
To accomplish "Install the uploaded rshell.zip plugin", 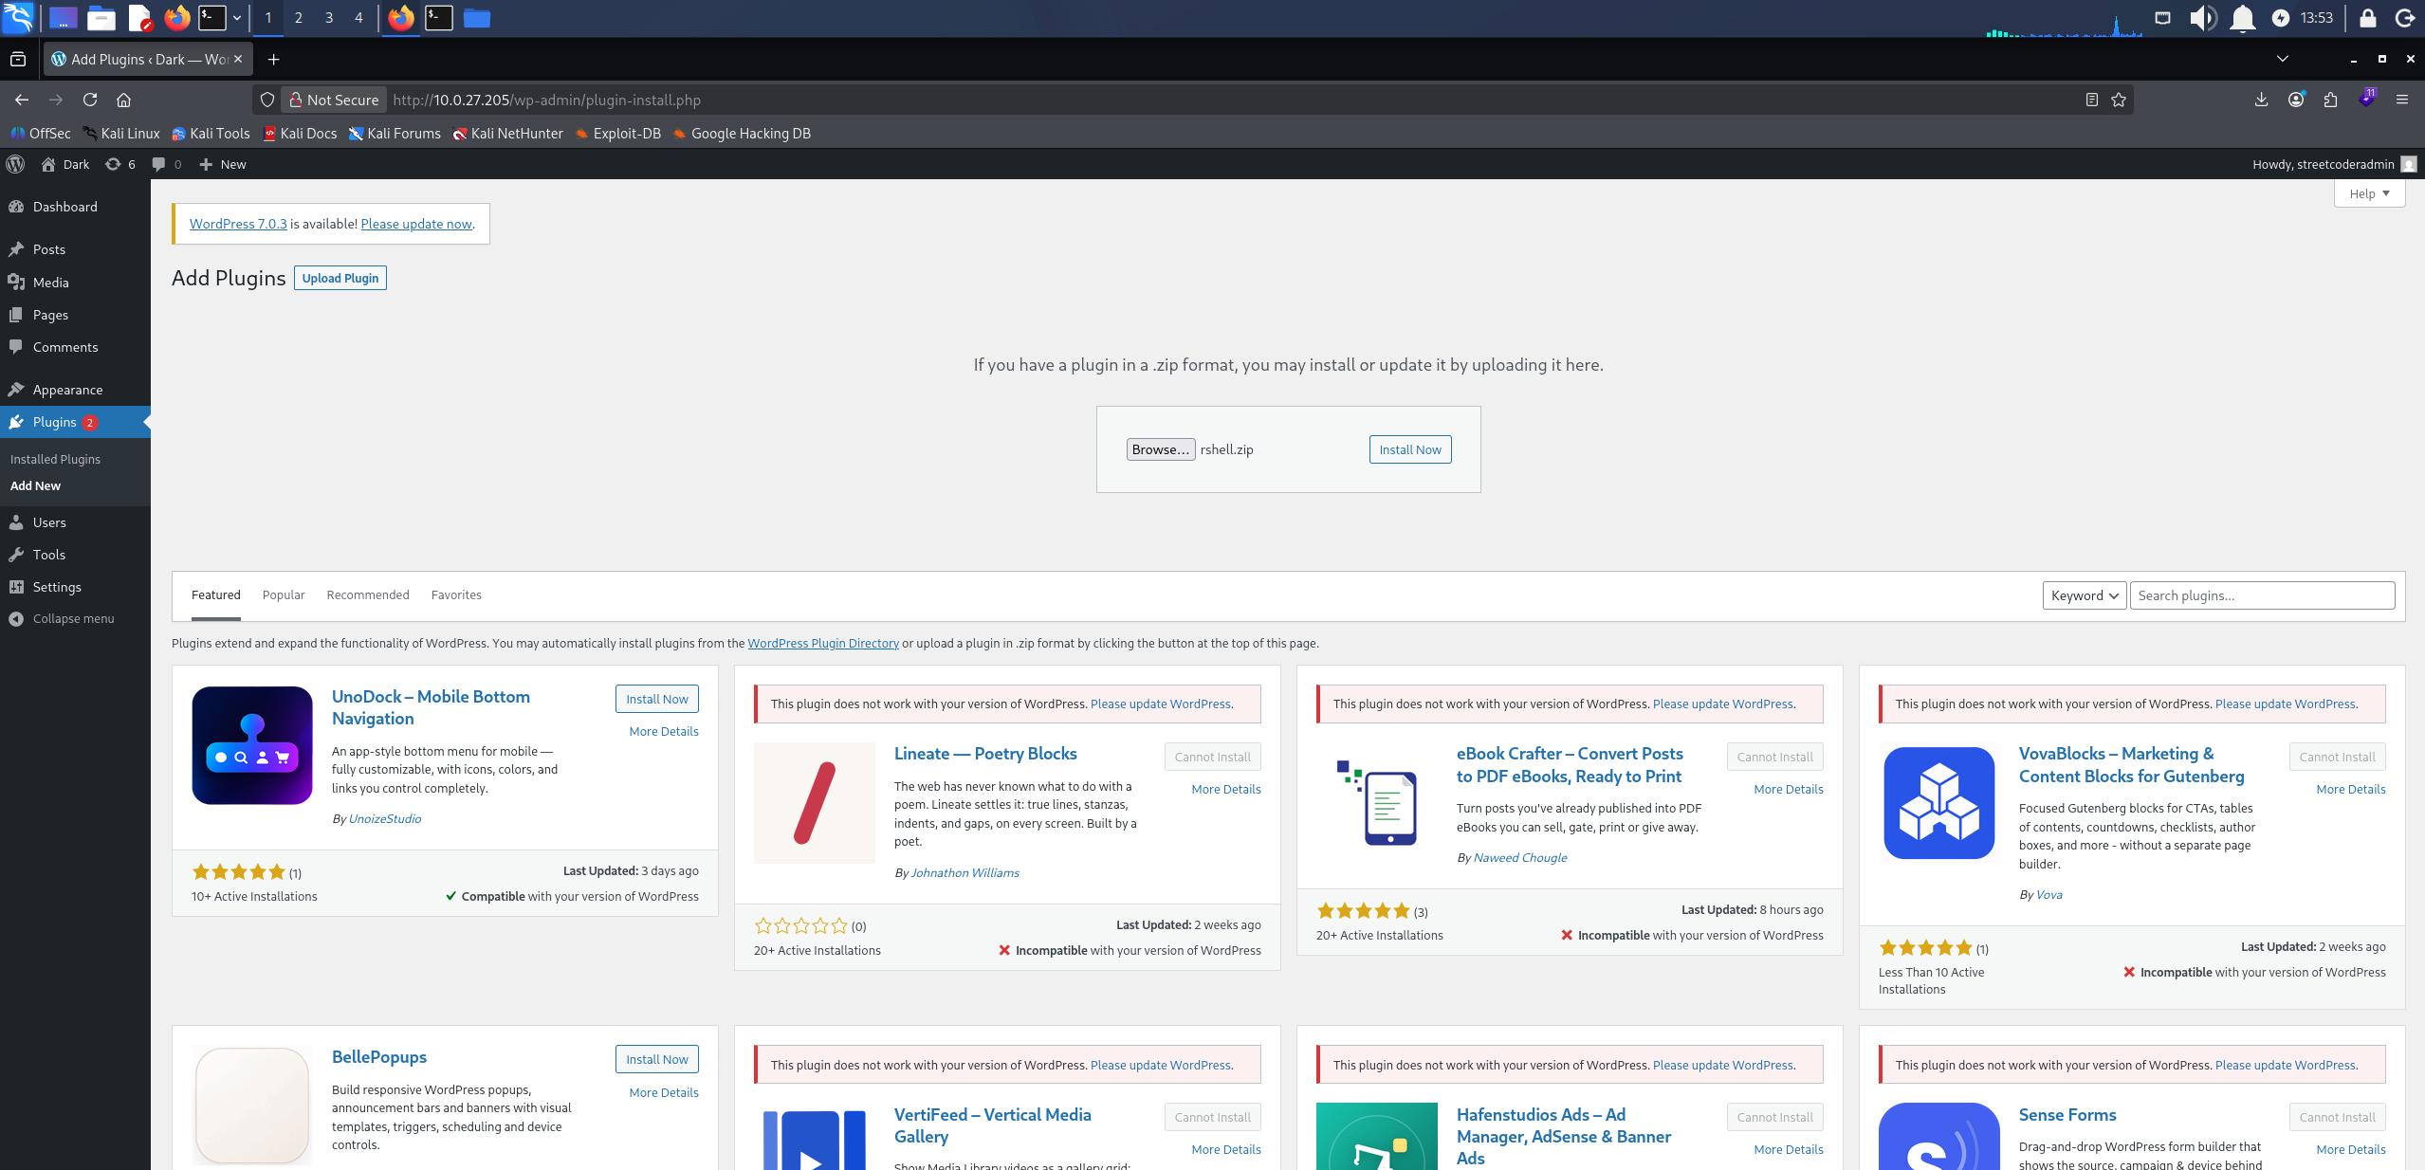I will tap(1410, 449).
